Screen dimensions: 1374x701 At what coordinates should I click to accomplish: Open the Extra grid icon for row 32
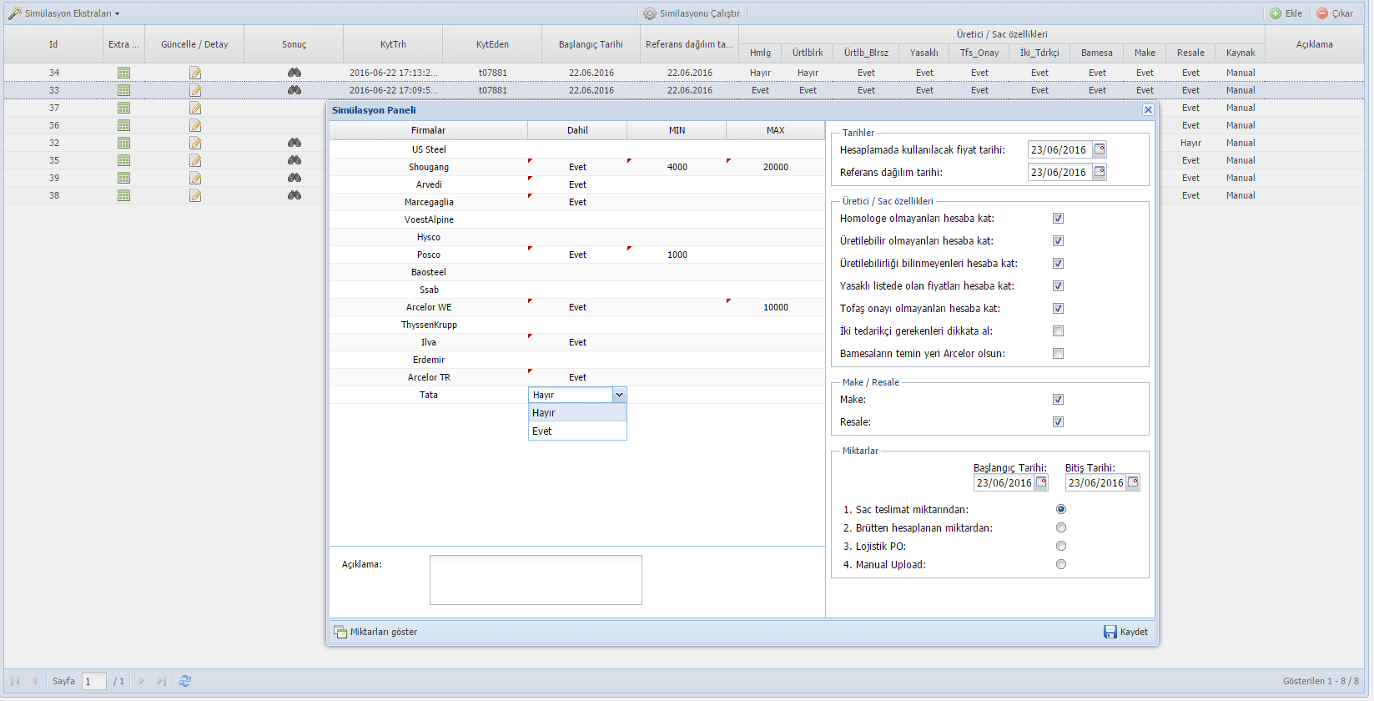(x=123, y=143)
